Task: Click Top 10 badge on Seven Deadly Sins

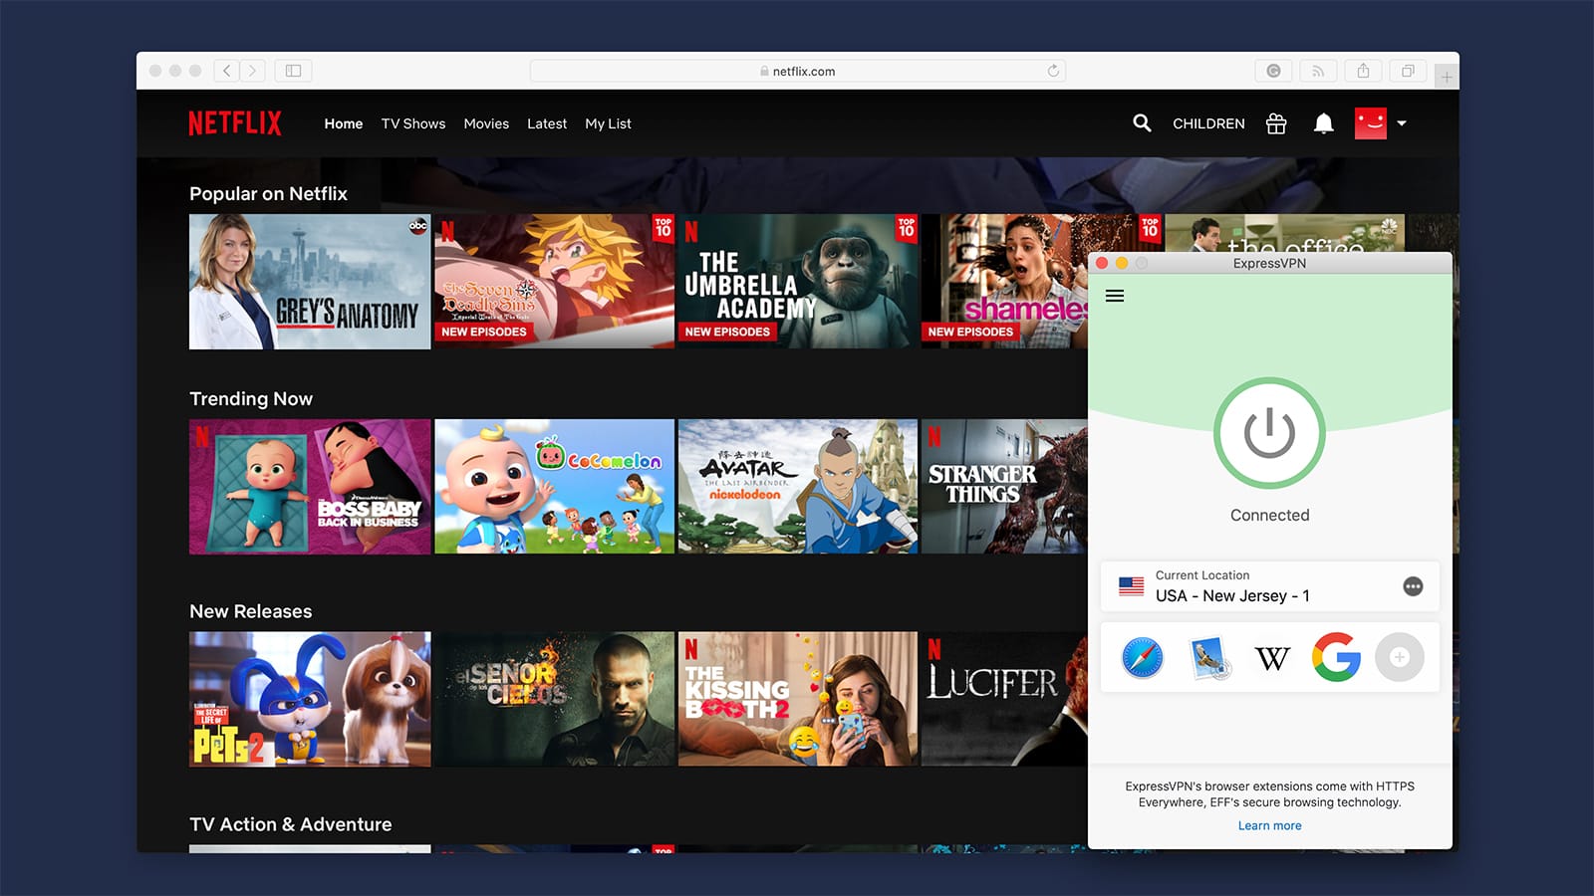Action: pyautogui.click(x=663, y=228)
